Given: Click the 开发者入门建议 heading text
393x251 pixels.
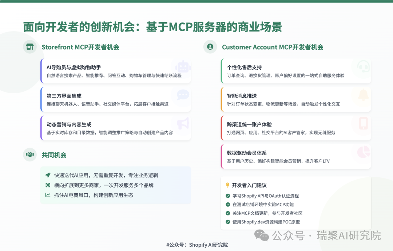Looking at the screenshot, I should 249,185.
